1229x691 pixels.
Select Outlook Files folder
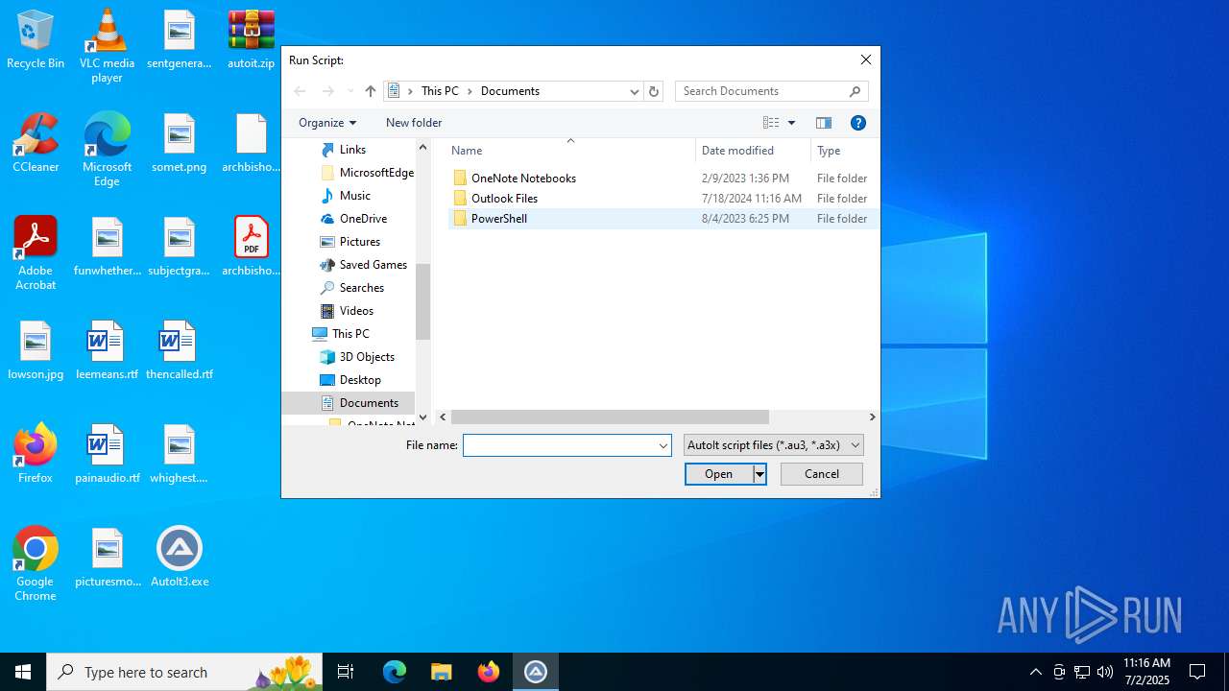point(504,199)
